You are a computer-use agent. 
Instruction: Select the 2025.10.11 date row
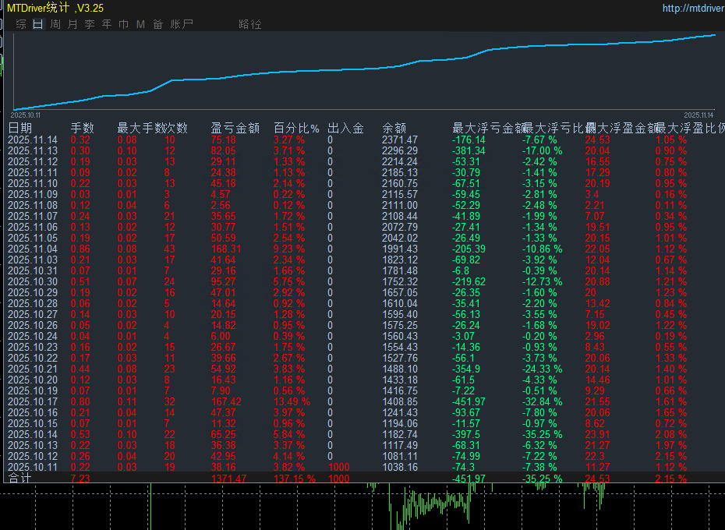pos(33,467)
